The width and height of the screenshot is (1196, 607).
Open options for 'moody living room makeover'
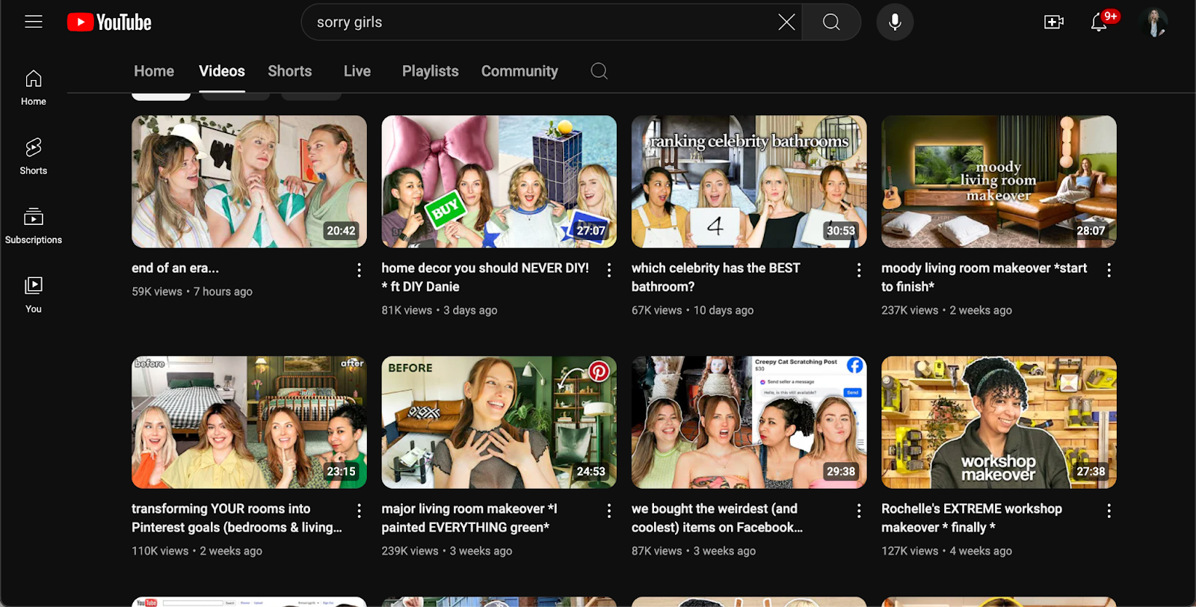click(x=1109, y=270)
